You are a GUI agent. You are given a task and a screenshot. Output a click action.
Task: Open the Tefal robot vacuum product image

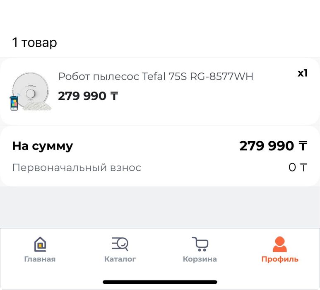[x=31, y=91]
